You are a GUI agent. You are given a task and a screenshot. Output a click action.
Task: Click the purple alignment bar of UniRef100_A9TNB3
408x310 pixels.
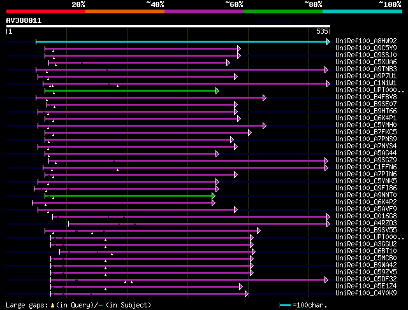tap(180, 69)
